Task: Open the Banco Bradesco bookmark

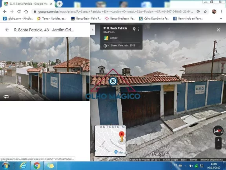Action: click(x=120, y=18)
